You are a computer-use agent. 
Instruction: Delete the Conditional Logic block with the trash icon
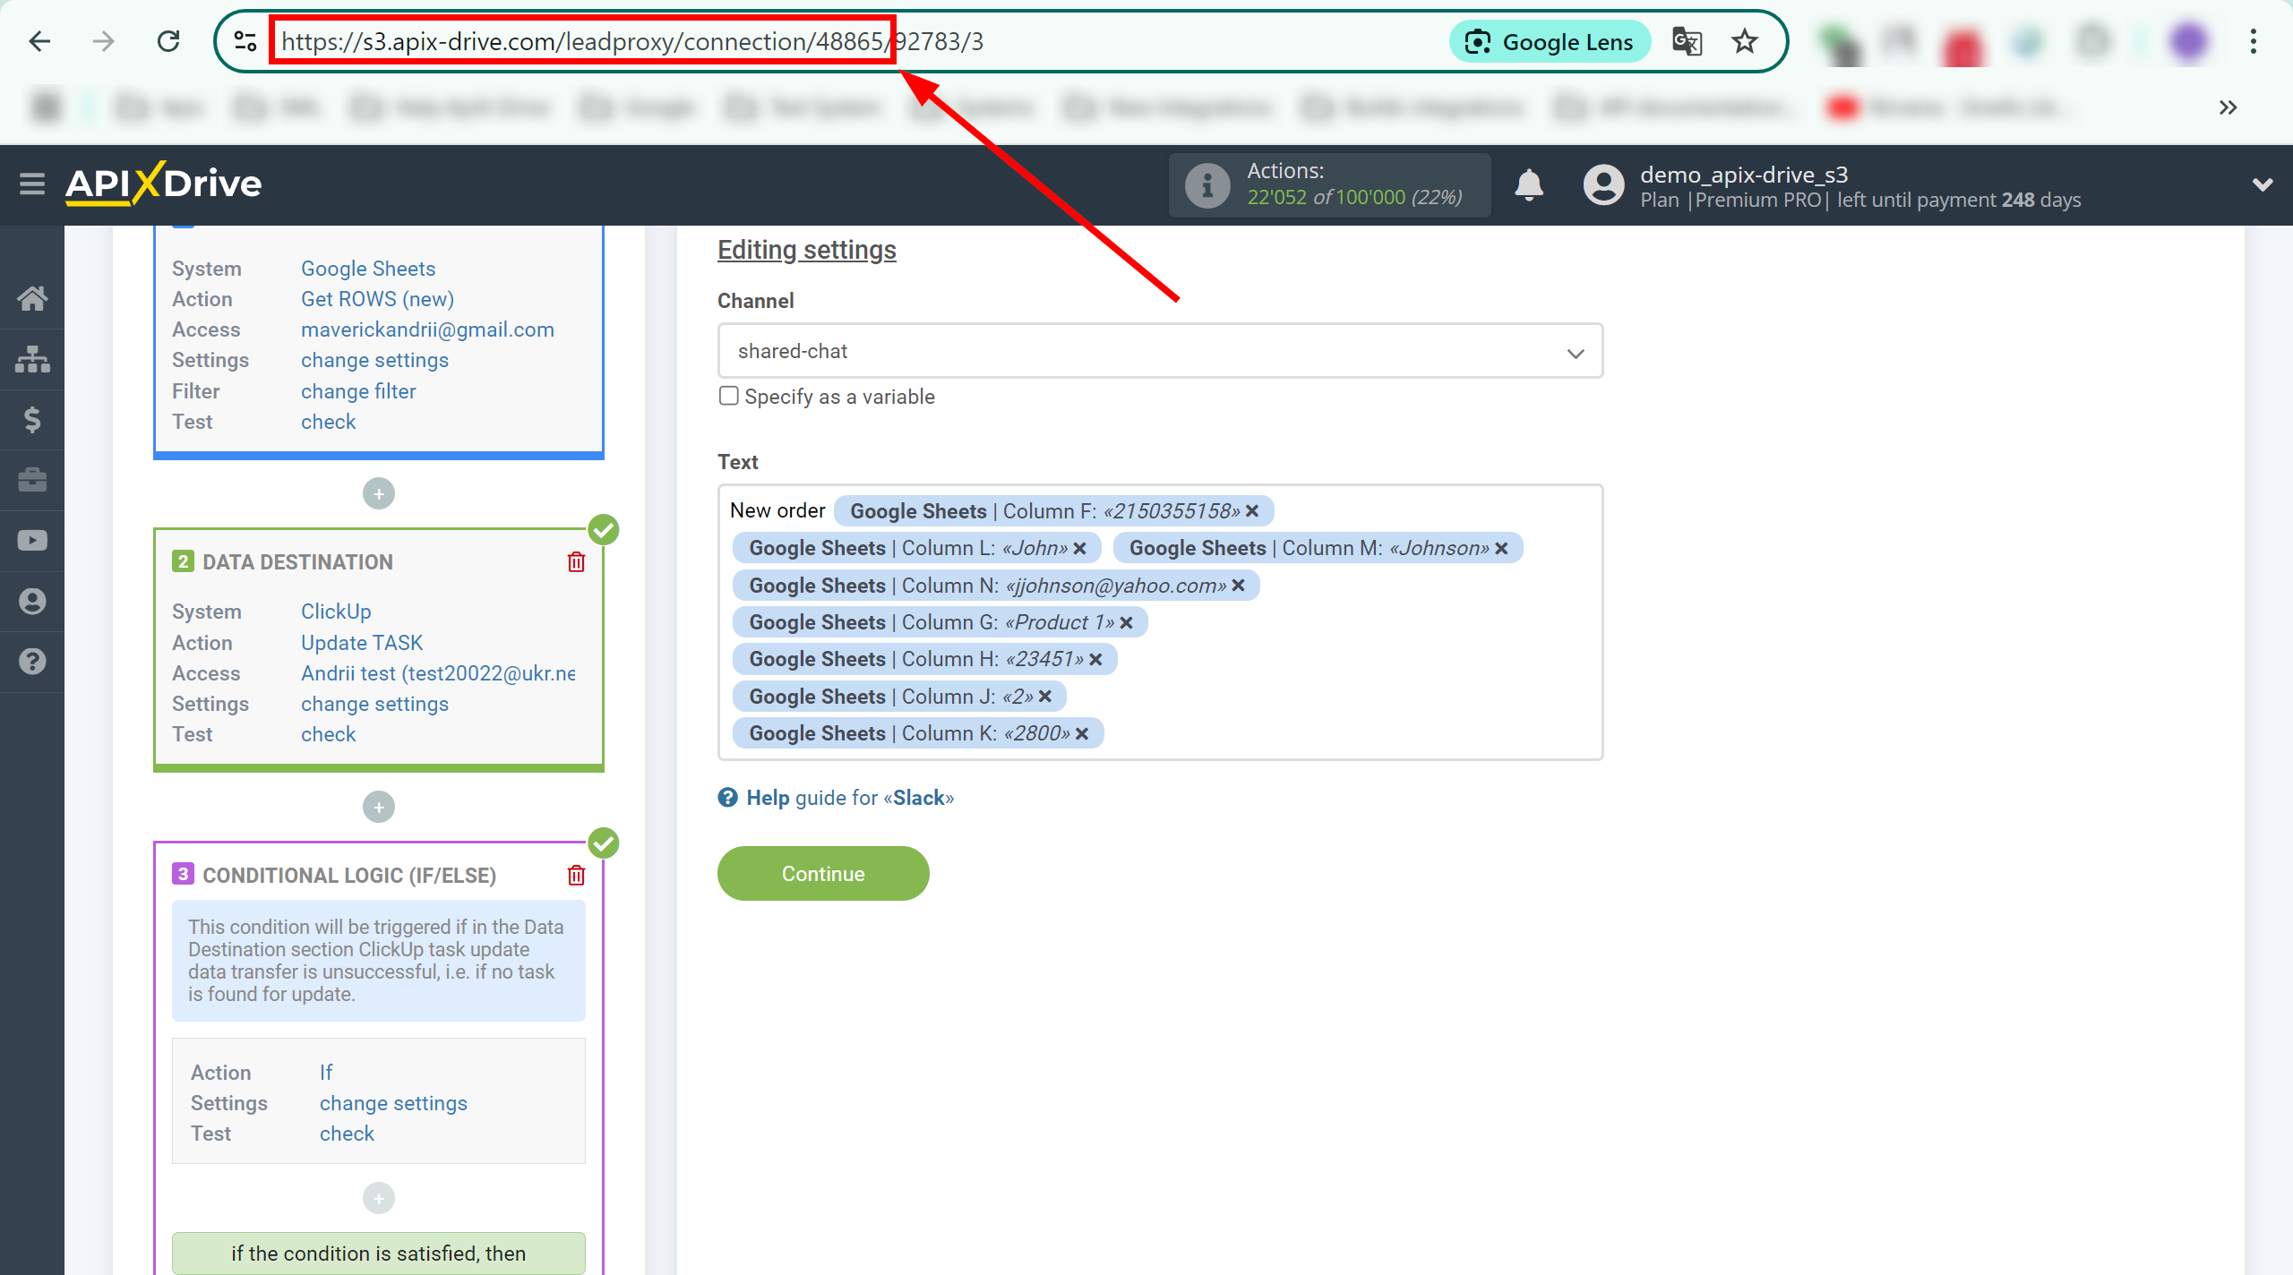coord(576,876)
